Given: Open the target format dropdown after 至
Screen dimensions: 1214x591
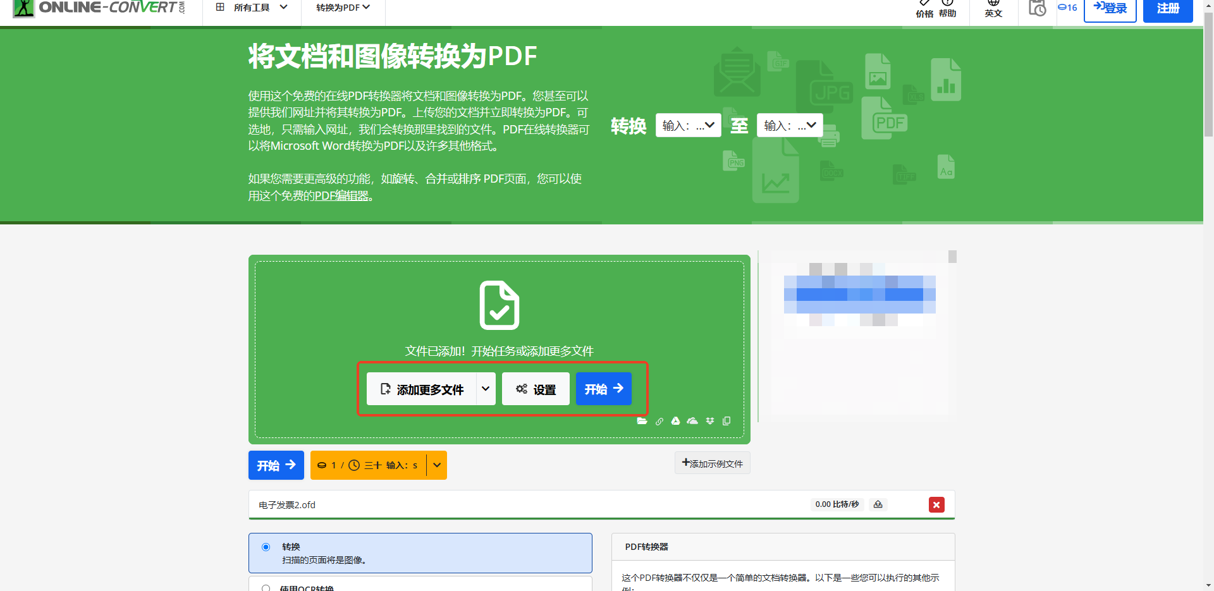Looking at the screenshot, I should [x=789, y=125].
